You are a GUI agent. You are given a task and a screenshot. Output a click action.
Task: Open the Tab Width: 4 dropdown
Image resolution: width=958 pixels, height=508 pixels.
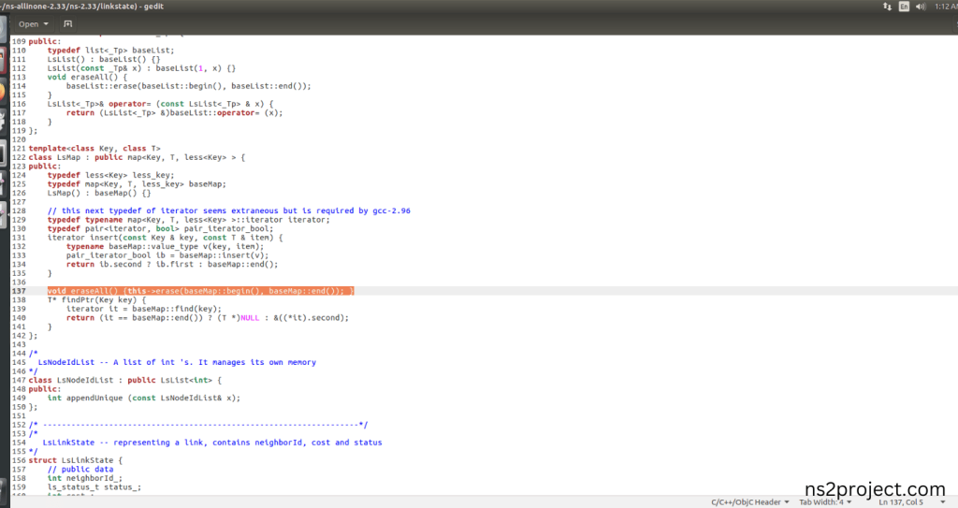point(825,501)
